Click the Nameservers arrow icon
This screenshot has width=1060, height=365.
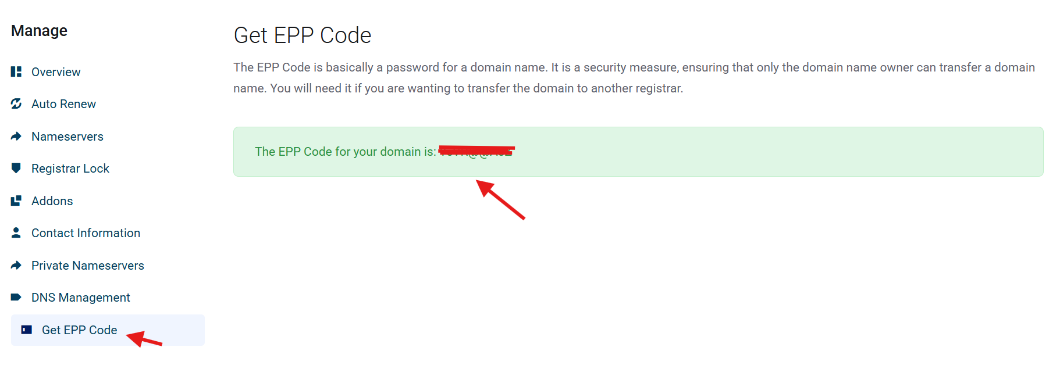click(16, 136)
